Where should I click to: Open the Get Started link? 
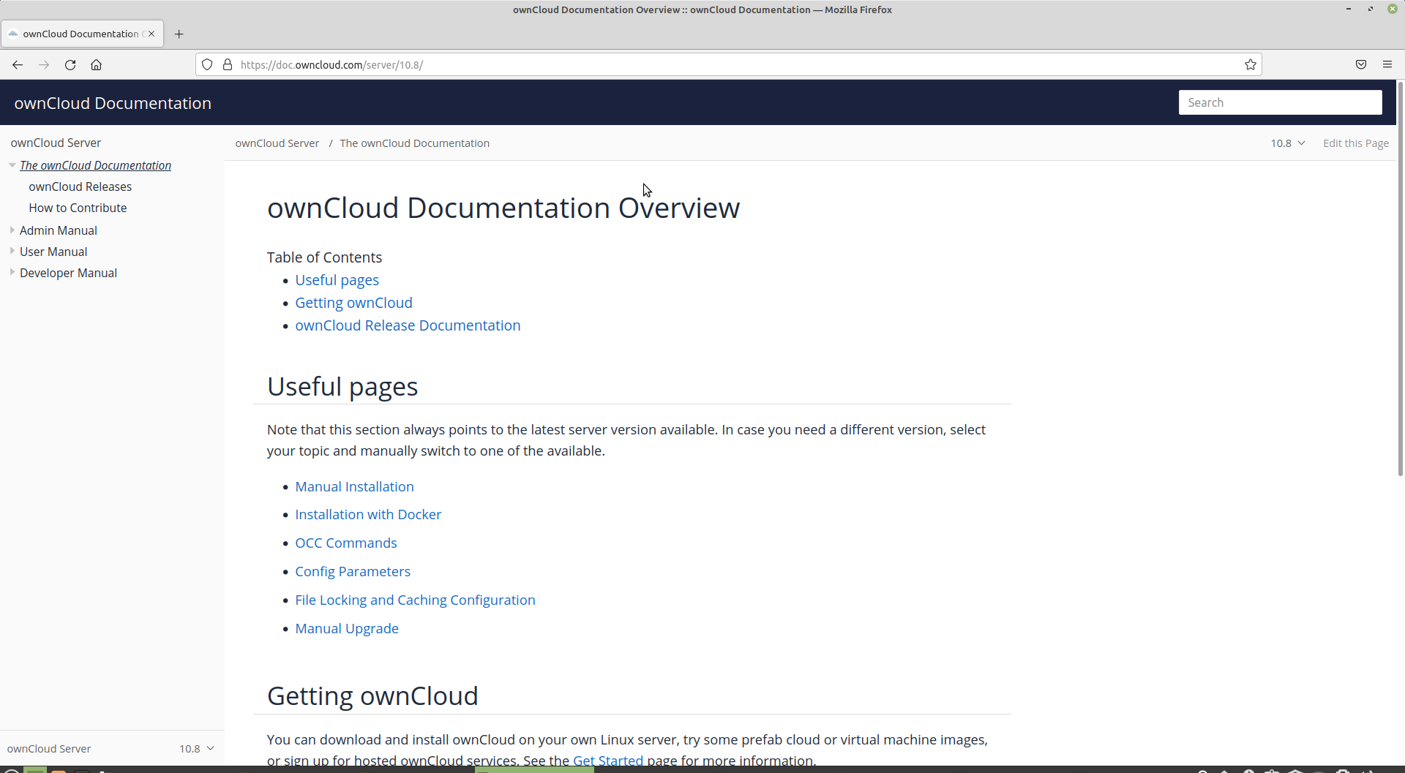coord(607,760)
